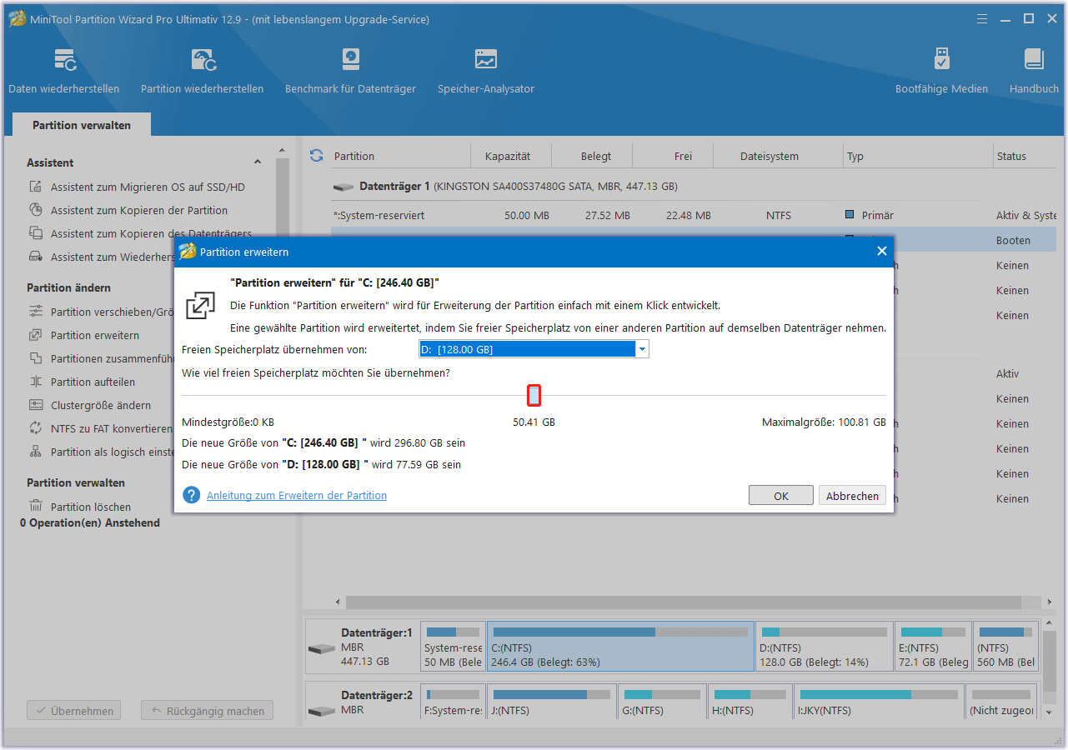The image size is (1068, 750).
Task: Sort by Kapazität column header
Action: tap(508, 156)
